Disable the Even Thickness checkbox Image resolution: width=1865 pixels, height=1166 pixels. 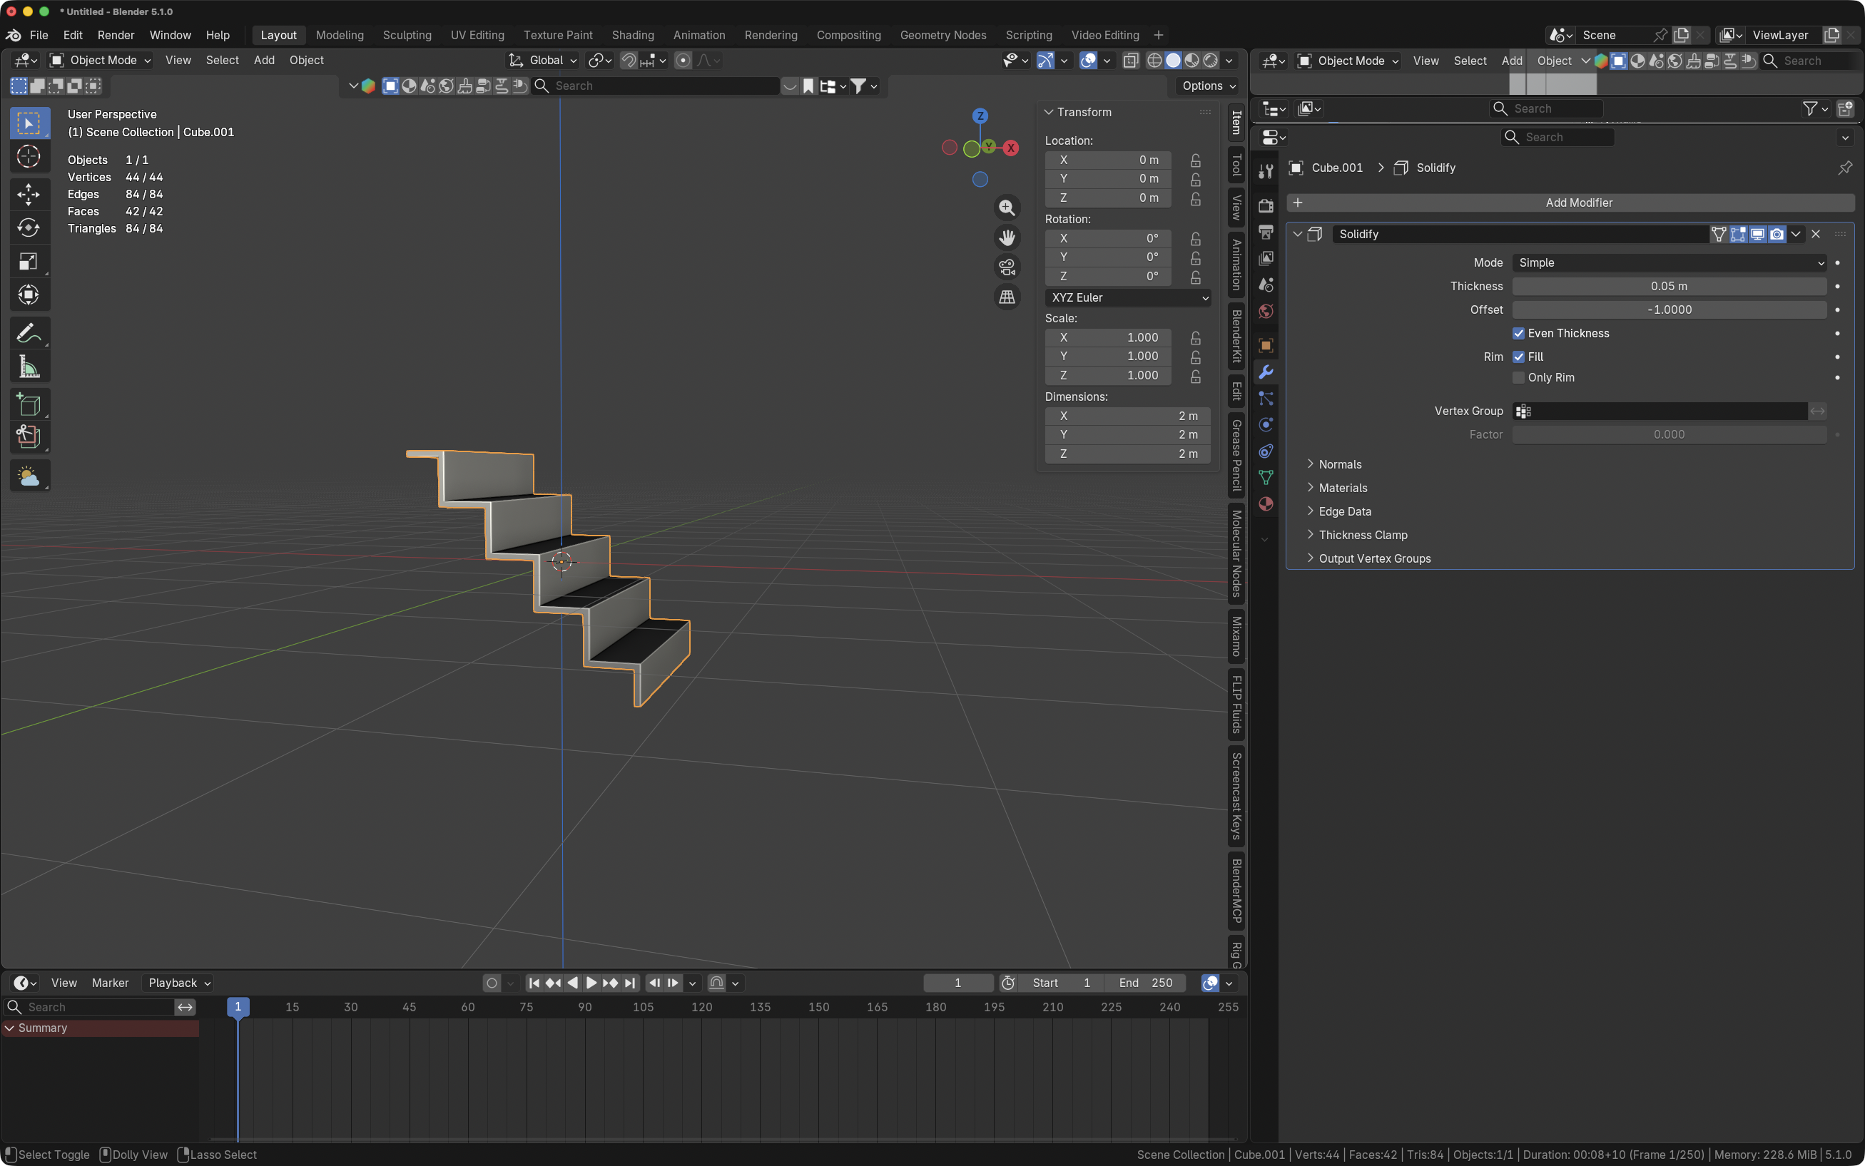(x=1518, y=333)
